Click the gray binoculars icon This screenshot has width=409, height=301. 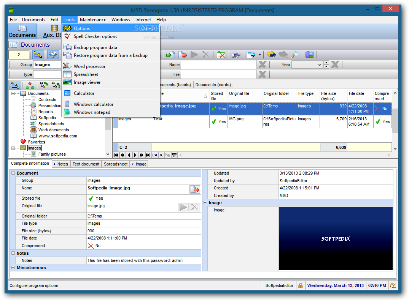click(283, 55)
